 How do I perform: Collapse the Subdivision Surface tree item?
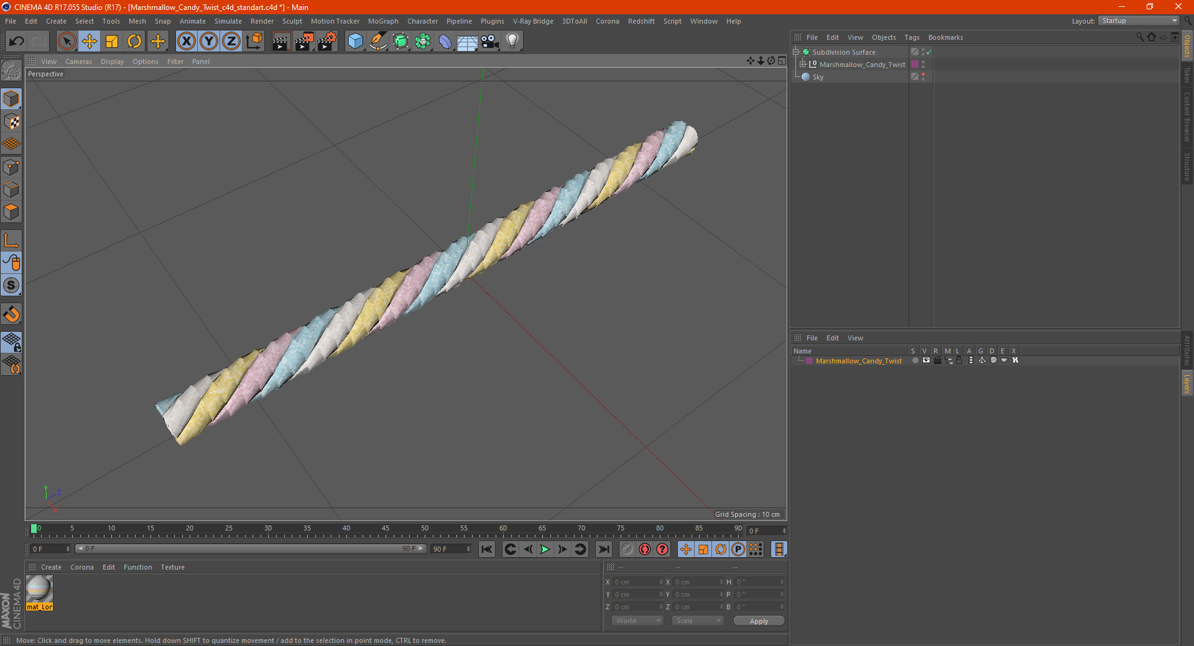pyautogui.click(x=796, y=52)
